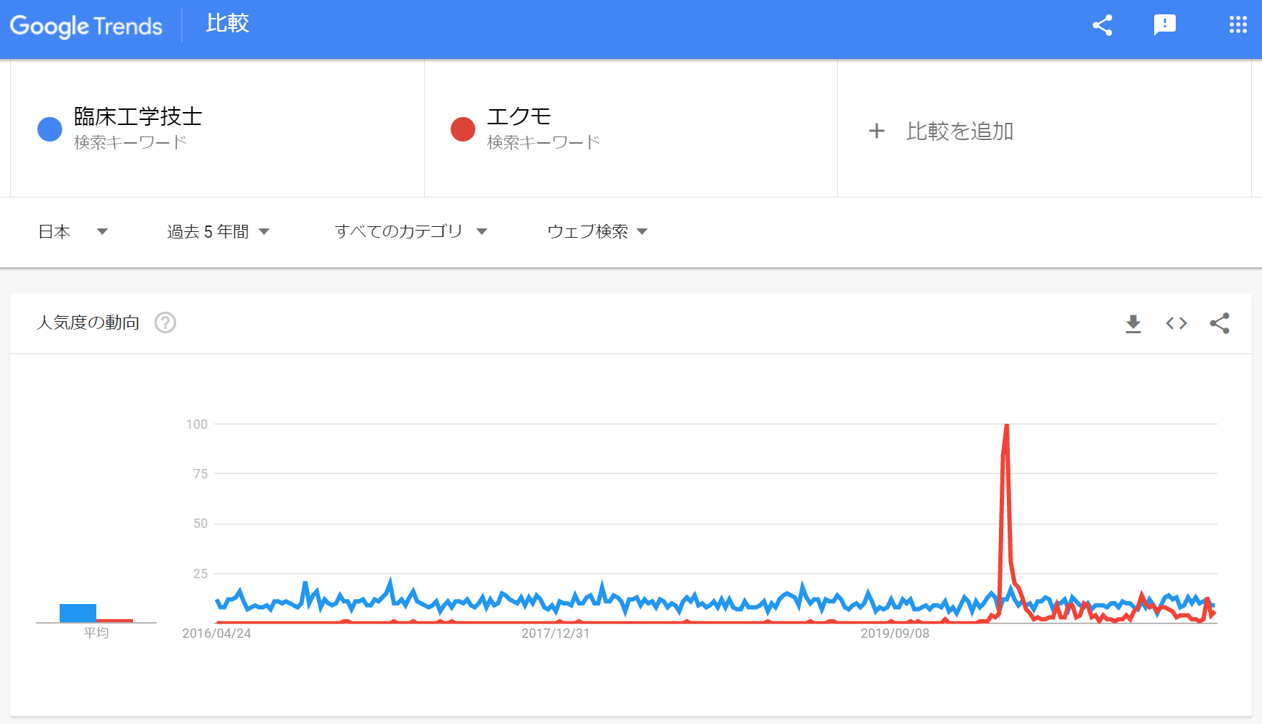Click the red エクモ color dot
The height and width of the screenshot is (724, 1262).
(x=463, y=129)
